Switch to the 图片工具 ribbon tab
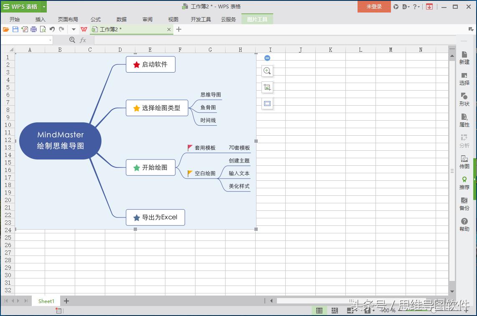 click(x=257, y=19)
